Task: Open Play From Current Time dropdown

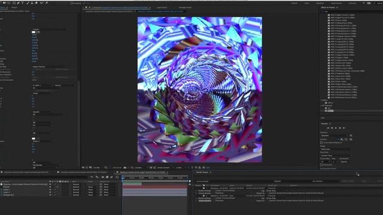Action: (x=336, y=155)
